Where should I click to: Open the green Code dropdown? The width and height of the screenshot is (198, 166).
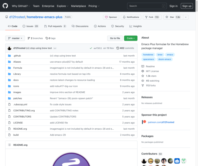(x=131, y=38)
